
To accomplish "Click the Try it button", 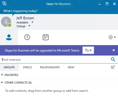I will [x=88, y=50].
